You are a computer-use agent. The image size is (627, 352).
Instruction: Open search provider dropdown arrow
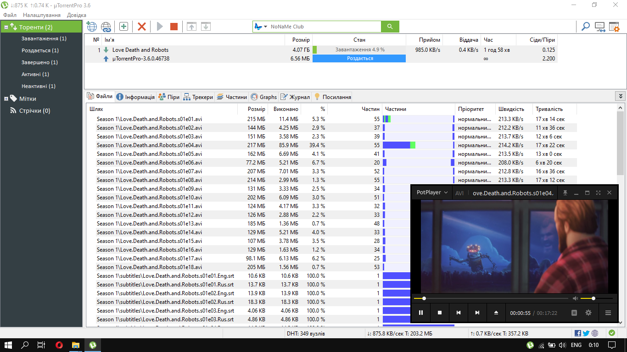pos(265,27)
